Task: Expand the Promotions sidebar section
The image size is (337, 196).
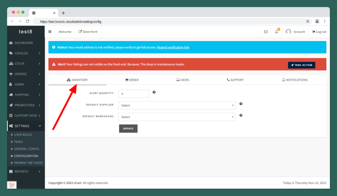Action: [x=25, y=105]
